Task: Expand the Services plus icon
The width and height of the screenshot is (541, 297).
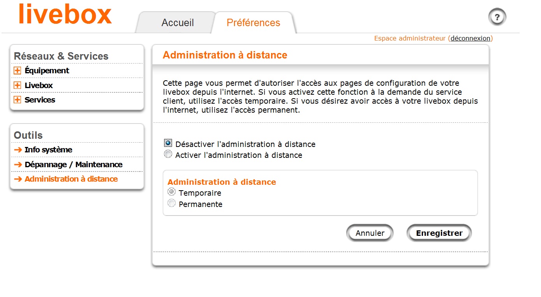Action: click(x=17, y=100)
